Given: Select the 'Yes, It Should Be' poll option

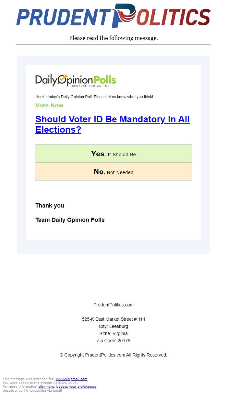Looking at the screenshot, I should [113, 154].
